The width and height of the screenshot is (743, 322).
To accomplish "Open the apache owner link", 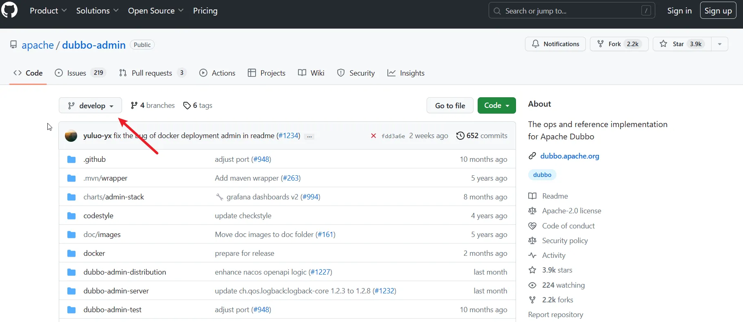I will click(x=38, y=45).
